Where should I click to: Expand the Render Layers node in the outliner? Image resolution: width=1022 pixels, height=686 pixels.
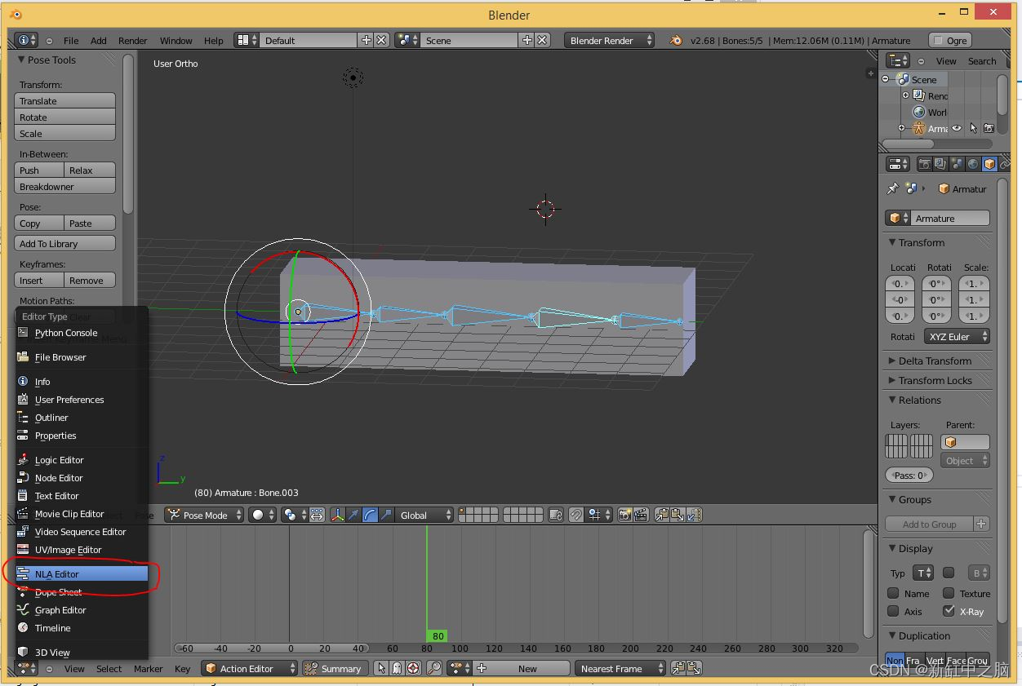[905, 95]
